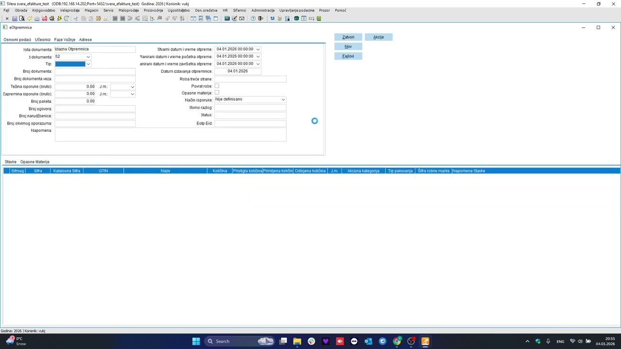Click the Roba treće strane field
Image resolution: width=621 pixels, height=349 pixels.
(250, 79)
